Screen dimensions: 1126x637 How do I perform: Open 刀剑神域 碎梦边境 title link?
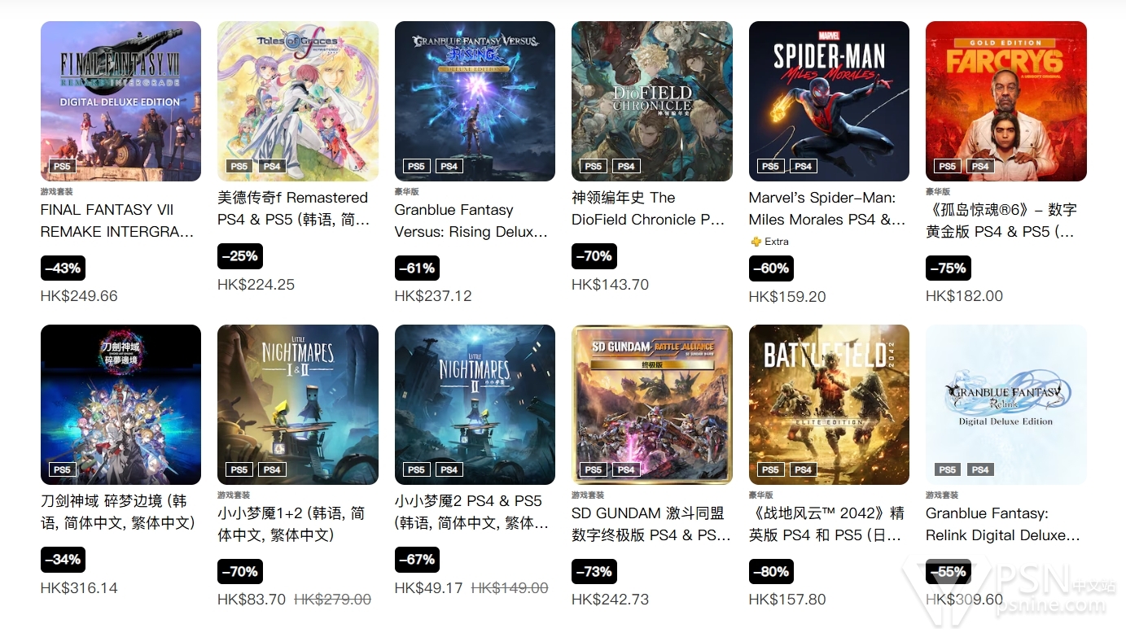pos(118,512)
